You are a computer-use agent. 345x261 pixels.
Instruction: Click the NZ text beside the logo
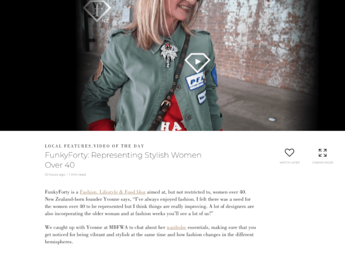pyautogui.click(x=105, y=21)
